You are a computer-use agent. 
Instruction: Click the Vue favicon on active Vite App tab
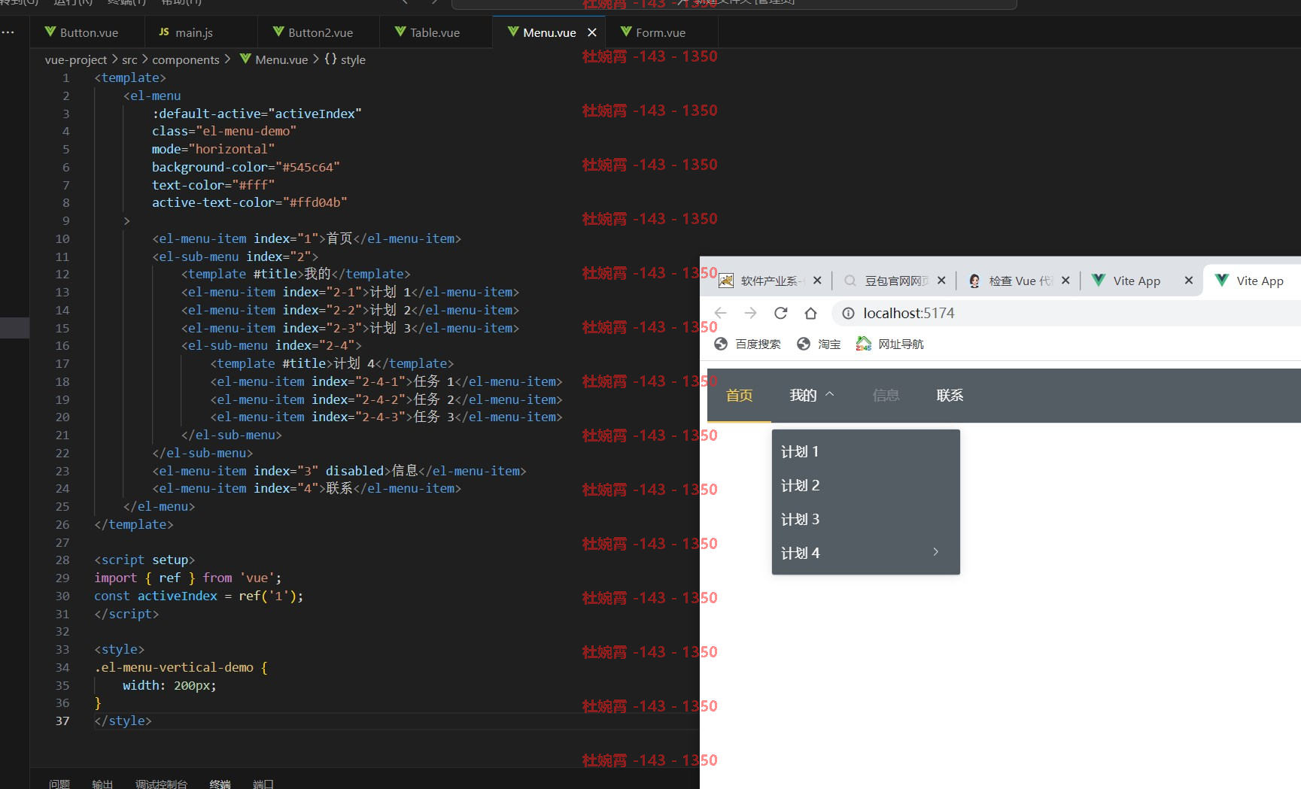pos(1222,280)
